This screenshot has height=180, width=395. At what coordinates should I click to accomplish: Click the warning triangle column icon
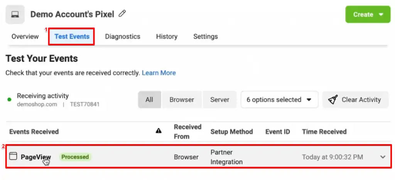(159, 130)
